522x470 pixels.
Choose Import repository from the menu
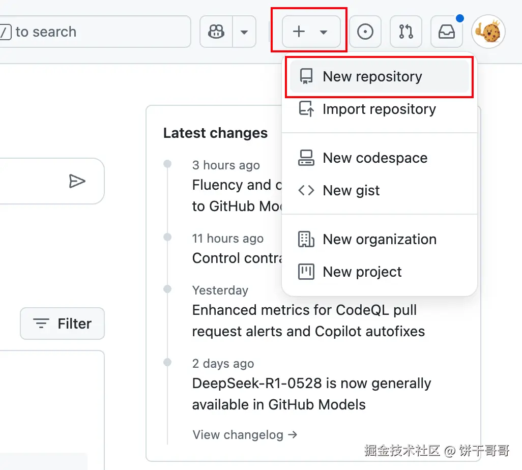click(x=380, y=109)
